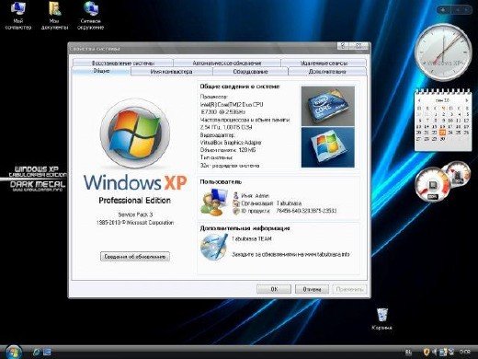
Task: Click the Cancel (Отмена) button
Action: [312, 289]
